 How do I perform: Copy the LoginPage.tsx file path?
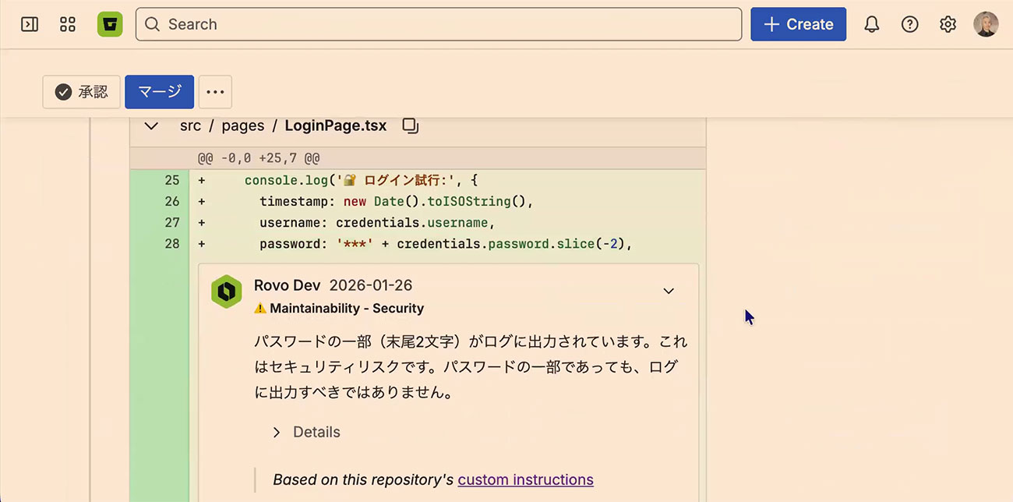coord(411,125)
